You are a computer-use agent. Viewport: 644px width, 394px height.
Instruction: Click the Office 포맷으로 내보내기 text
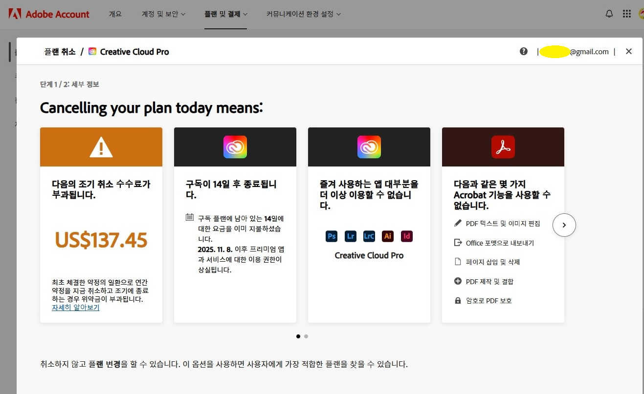(x=500, y=243)
